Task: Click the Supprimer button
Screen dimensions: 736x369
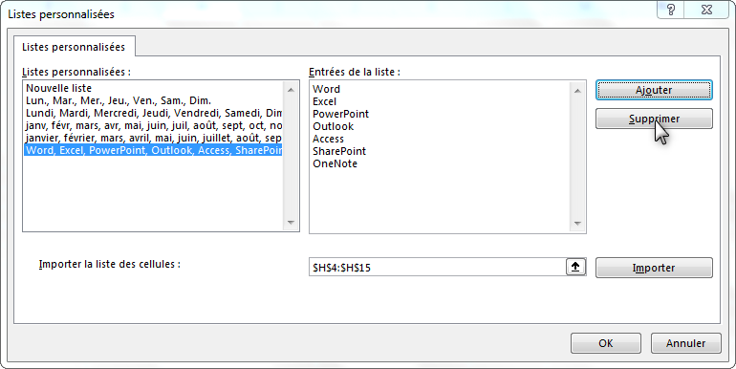Action: [654, 119]
